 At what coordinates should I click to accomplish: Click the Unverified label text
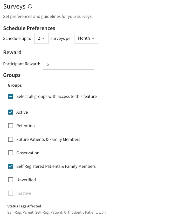[26, 180]
